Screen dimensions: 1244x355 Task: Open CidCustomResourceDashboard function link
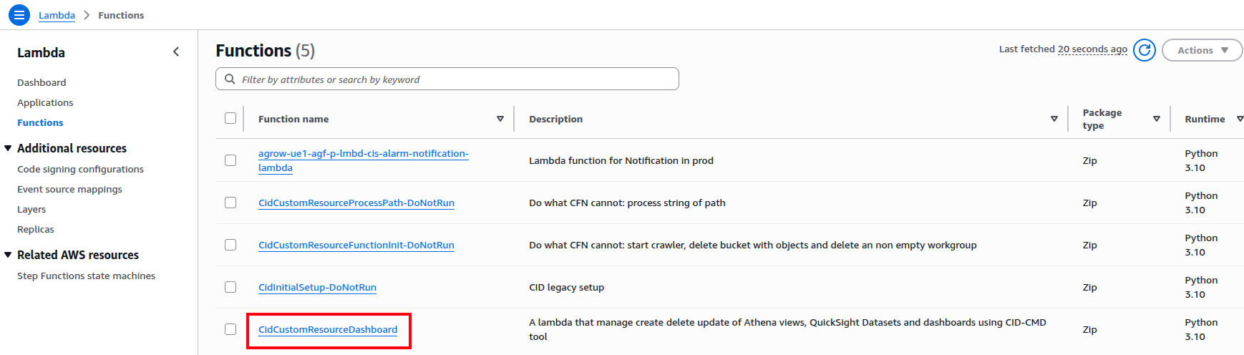(328, 329)
